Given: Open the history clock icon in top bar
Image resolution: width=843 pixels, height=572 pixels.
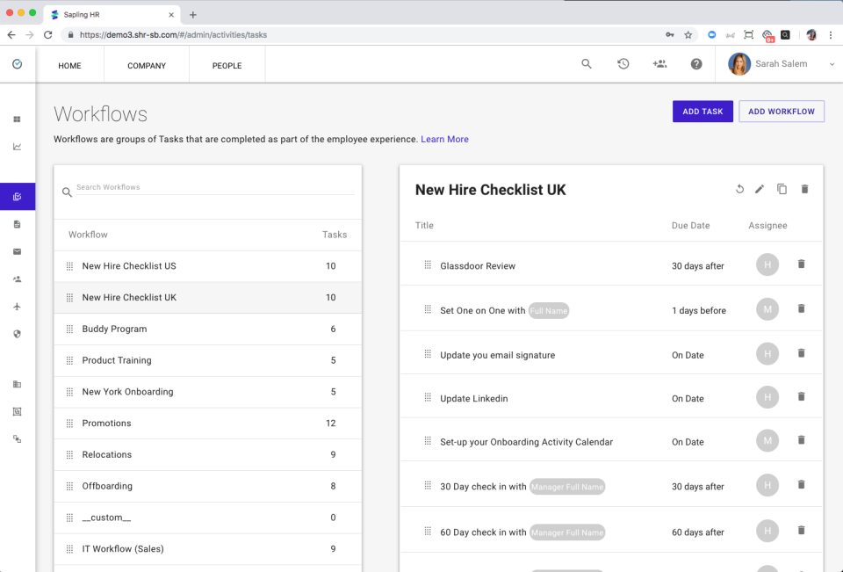Looking at the screenshot, I should [623, 63].
